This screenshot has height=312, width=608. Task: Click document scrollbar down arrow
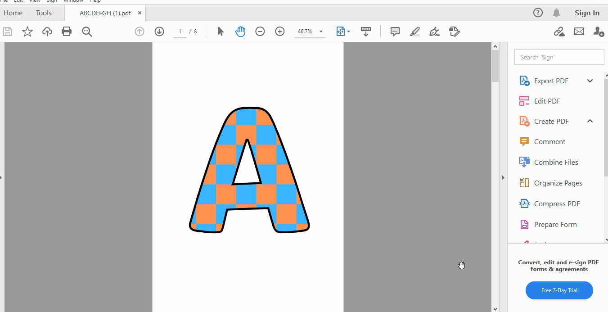point(495,309)
